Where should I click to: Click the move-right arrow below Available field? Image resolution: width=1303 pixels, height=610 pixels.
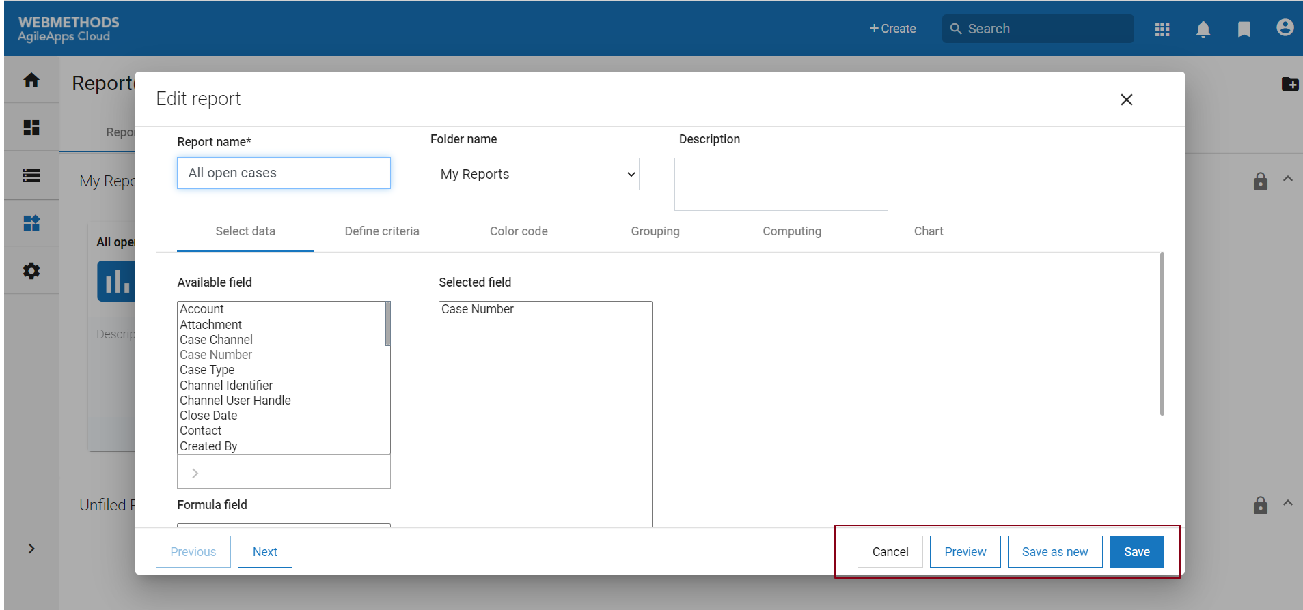195,473
